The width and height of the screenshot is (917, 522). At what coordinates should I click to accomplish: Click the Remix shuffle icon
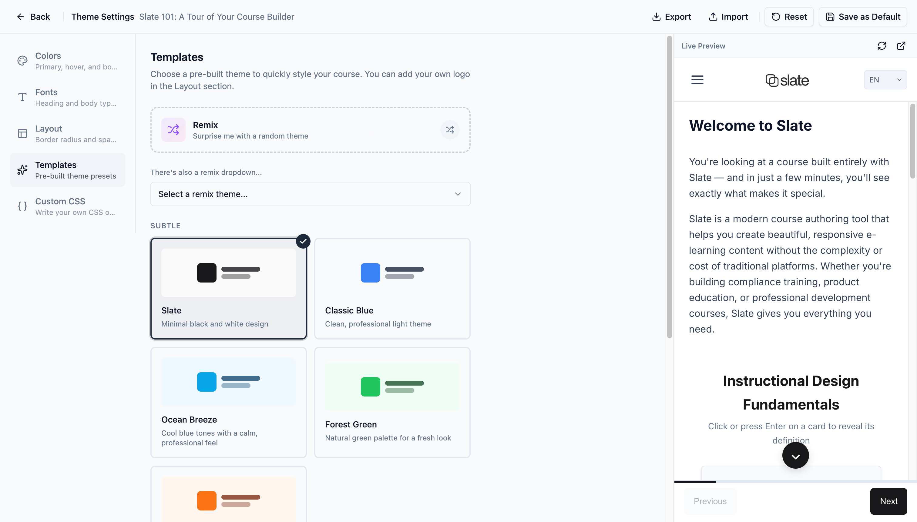coord(450,129)
